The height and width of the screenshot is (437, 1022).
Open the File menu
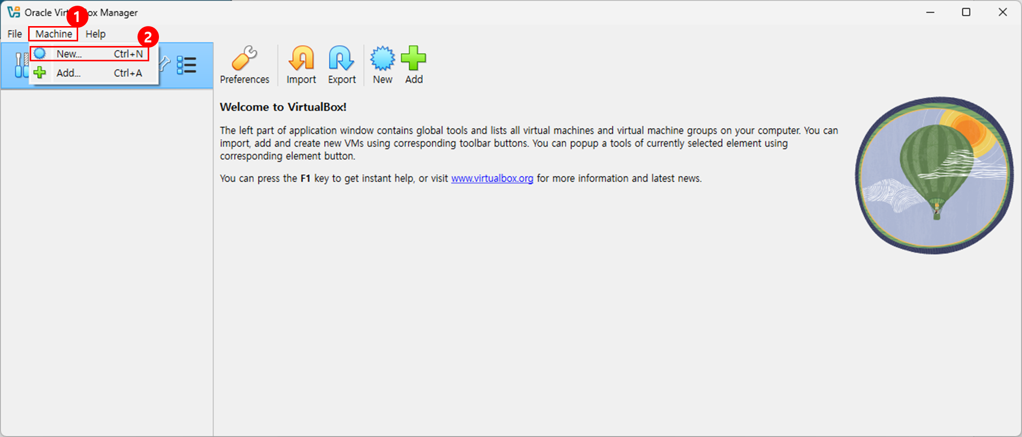click(14, 34)
